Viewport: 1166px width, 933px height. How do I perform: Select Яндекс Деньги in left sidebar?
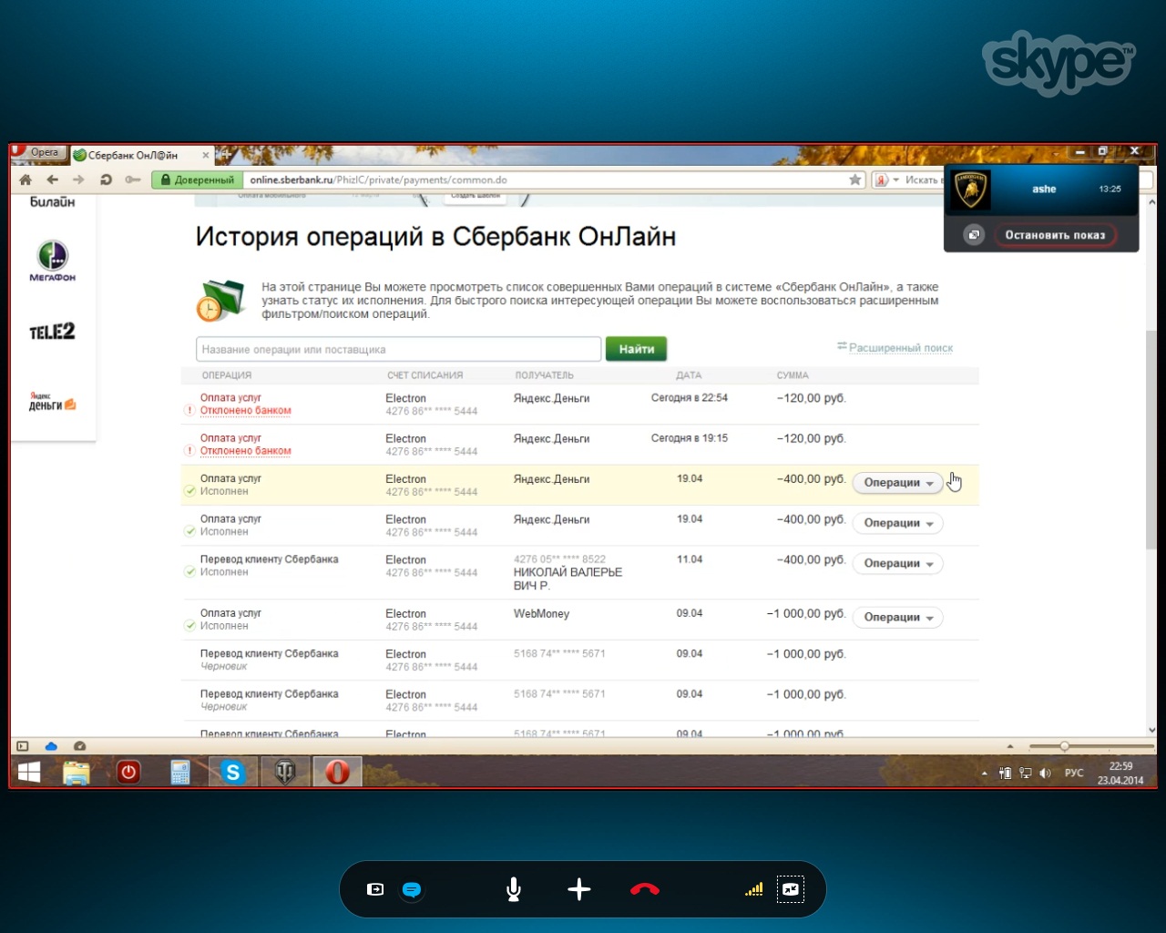click(52, 402)
